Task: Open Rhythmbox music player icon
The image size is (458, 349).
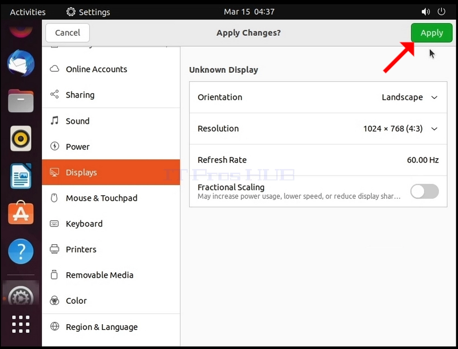Action: [21, 138]
